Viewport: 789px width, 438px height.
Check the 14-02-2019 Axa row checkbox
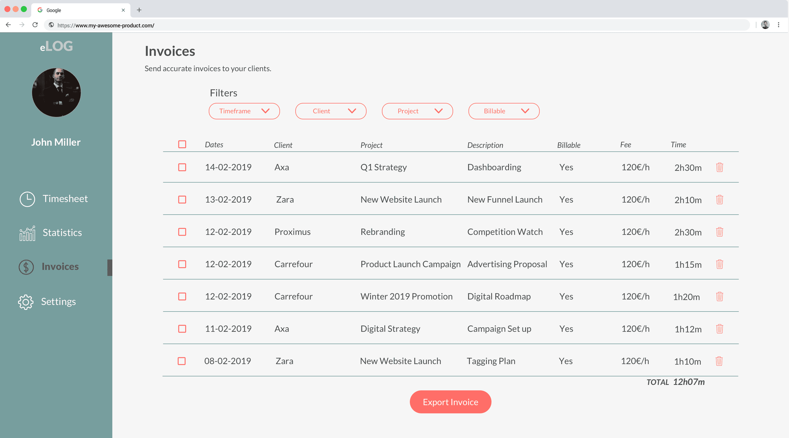(x=182, y=167)
